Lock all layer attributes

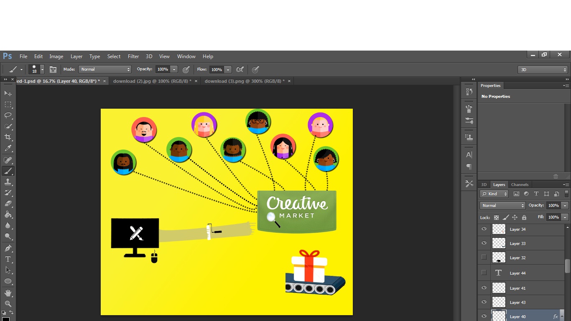[524, 217]
